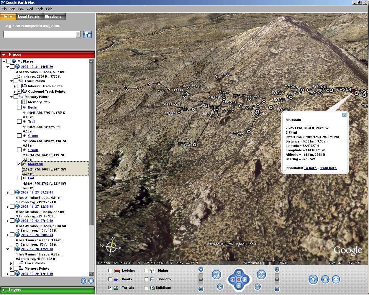Reset view so north is up
Screen dimensions: 369x295
tap(220, 286)
